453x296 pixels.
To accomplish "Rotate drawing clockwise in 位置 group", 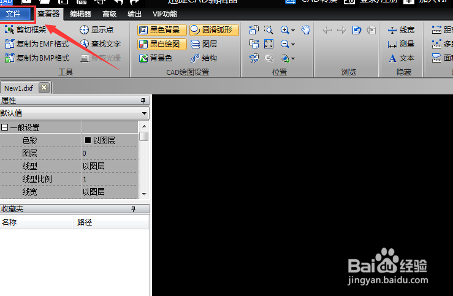I will point(254,44).
